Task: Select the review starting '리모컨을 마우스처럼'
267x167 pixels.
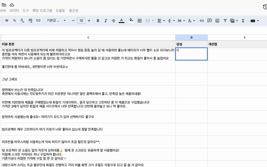Action: [x=88, y=142]
